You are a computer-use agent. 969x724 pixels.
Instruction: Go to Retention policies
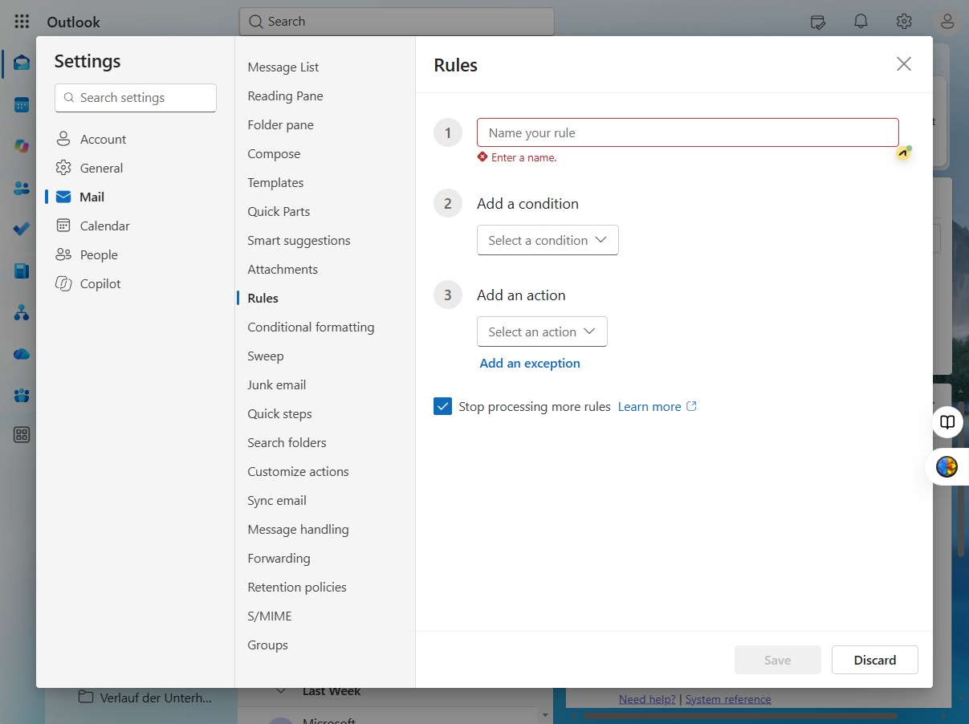point(297,587)
